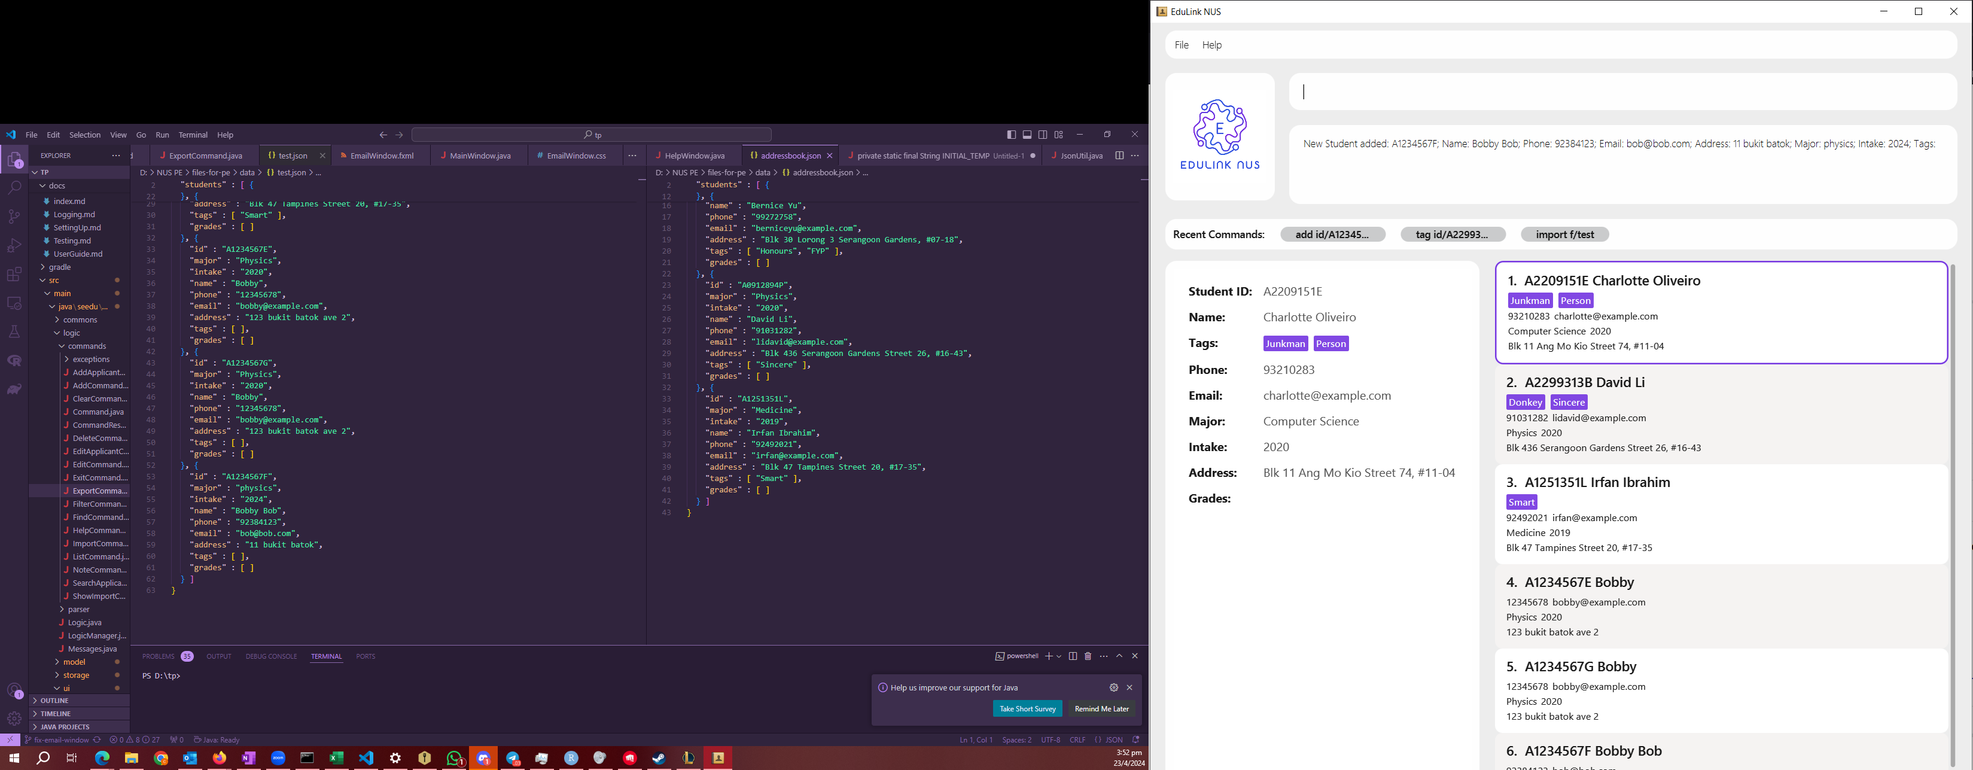
Task: Click the EduLink command input box
Action: point(1622,93)
